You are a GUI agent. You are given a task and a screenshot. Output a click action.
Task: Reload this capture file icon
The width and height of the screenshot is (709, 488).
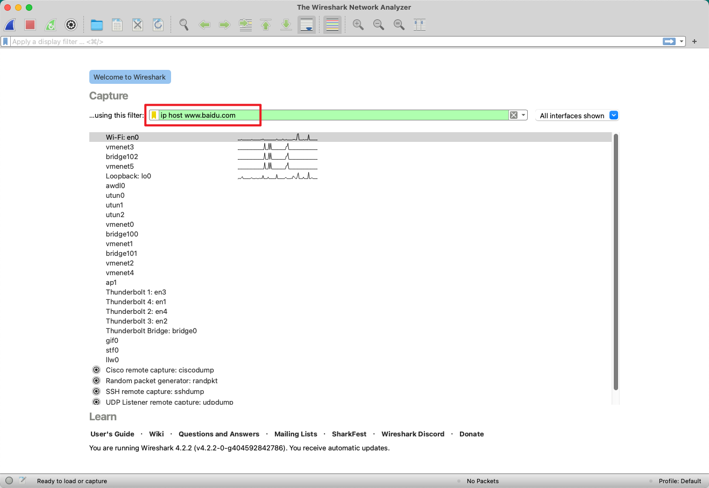click(x=158, y=25)
